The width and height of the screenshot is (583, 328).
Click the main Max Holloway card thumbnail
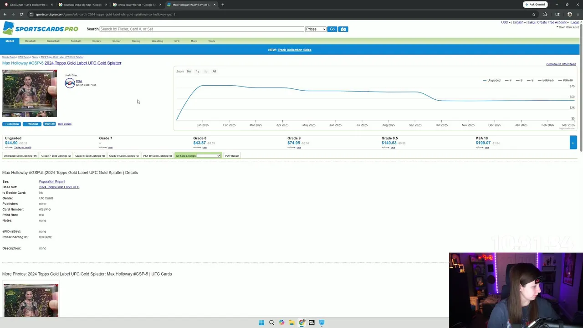coord(30,93)
